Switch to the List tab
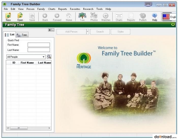 click(x=9, y=34)
